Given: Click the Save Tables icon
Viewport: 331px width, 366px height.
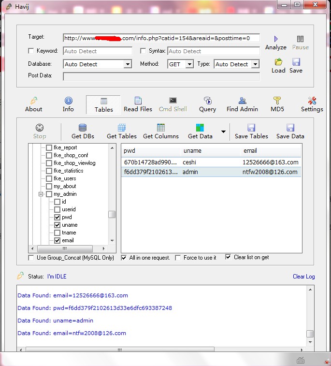Looking at the screenshot, I should click(x=251, y=128).
